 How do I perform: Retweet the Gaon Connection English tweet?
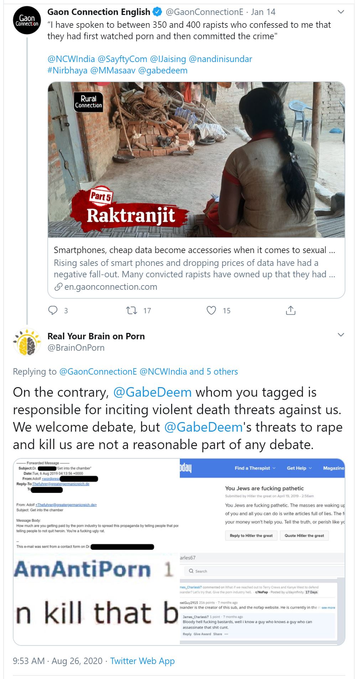132,310
